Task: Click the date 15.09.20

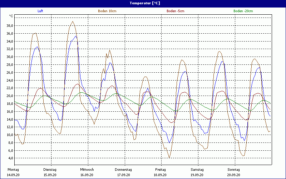Action: (50, 175)
